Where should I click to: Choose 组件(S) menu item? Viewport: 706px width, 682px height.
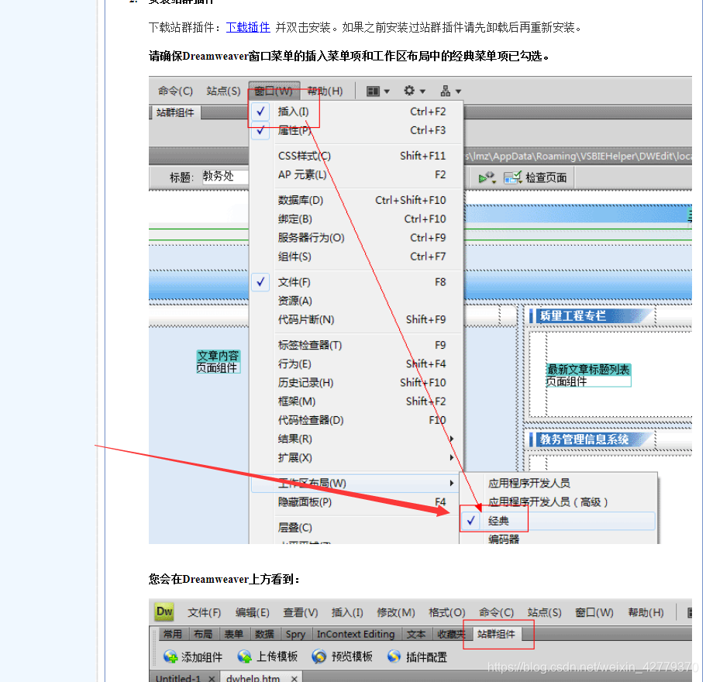(x=357, y=257)
